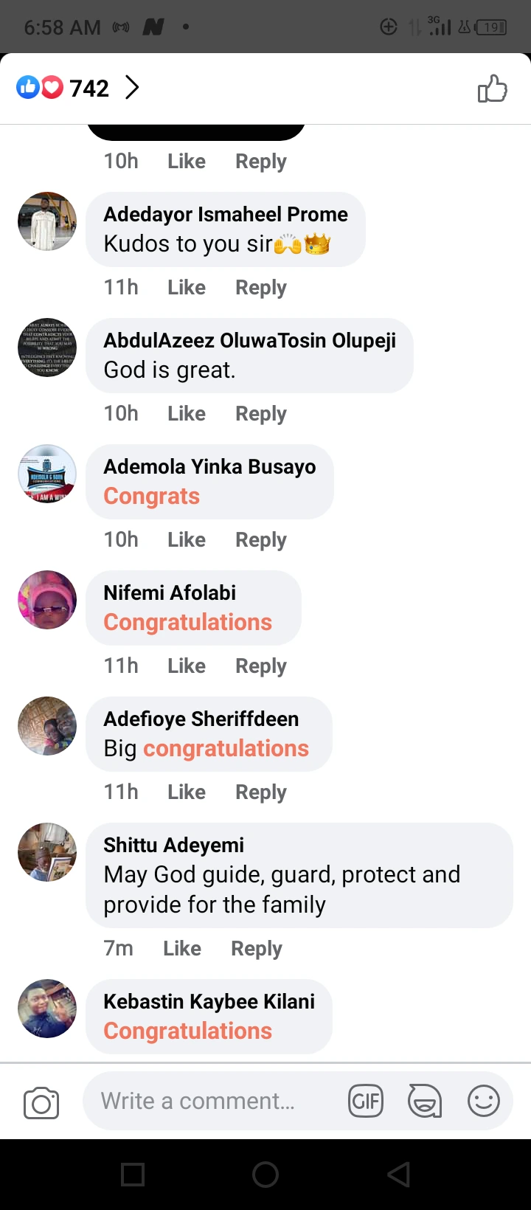View the 742 reactions count

[x=88, y=89]
